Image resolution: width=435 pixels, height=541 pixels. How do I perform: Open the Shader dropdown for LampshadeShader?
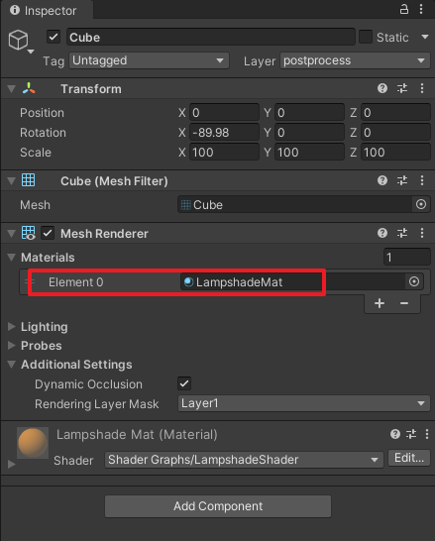[244, 460]
